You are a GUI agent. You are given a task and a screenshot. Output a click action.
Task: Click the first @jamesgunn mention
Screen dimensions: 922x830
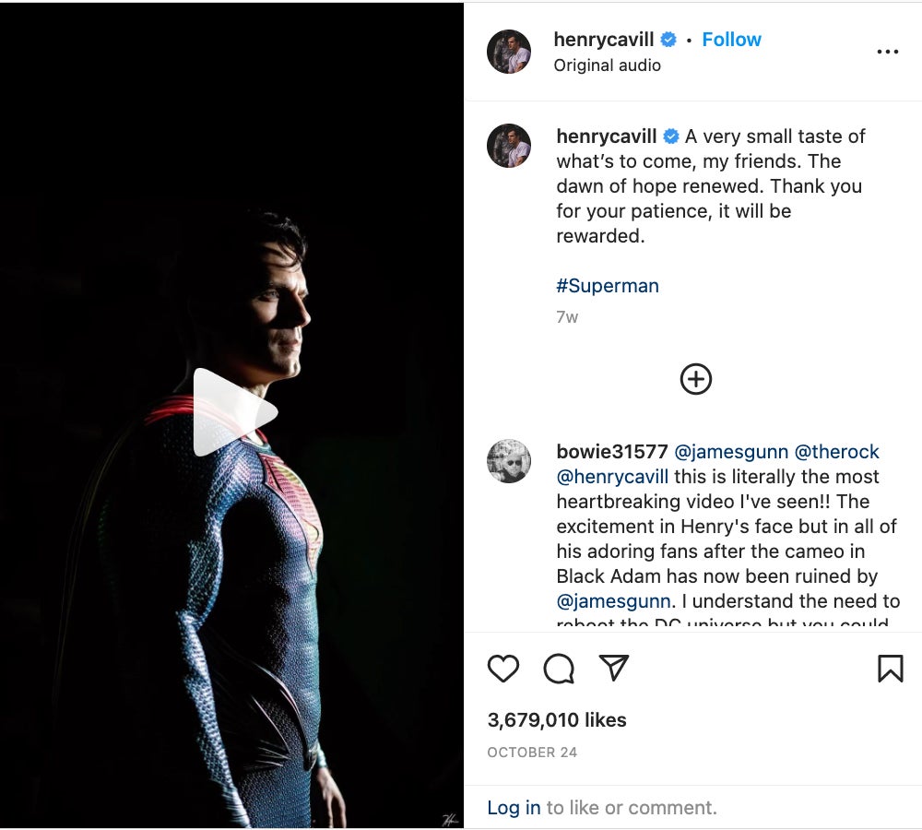point(731,452)
